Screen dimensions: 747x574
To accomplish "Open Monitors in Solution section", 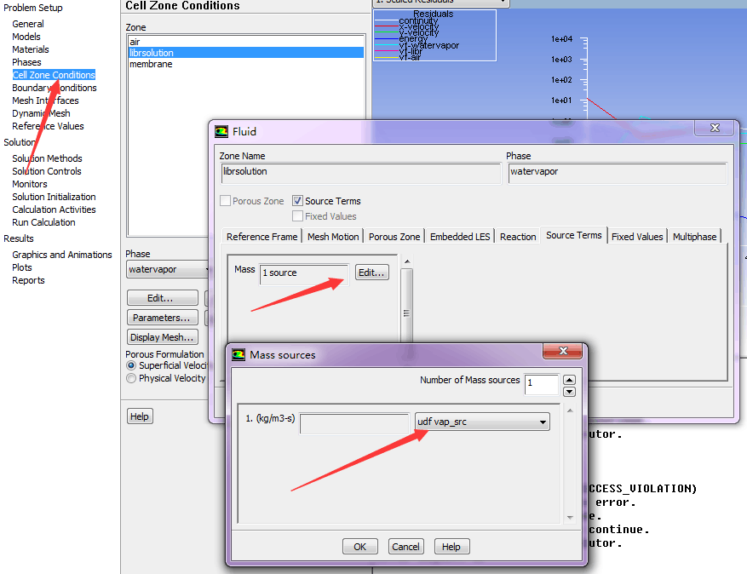I will [x=30, y=184].
